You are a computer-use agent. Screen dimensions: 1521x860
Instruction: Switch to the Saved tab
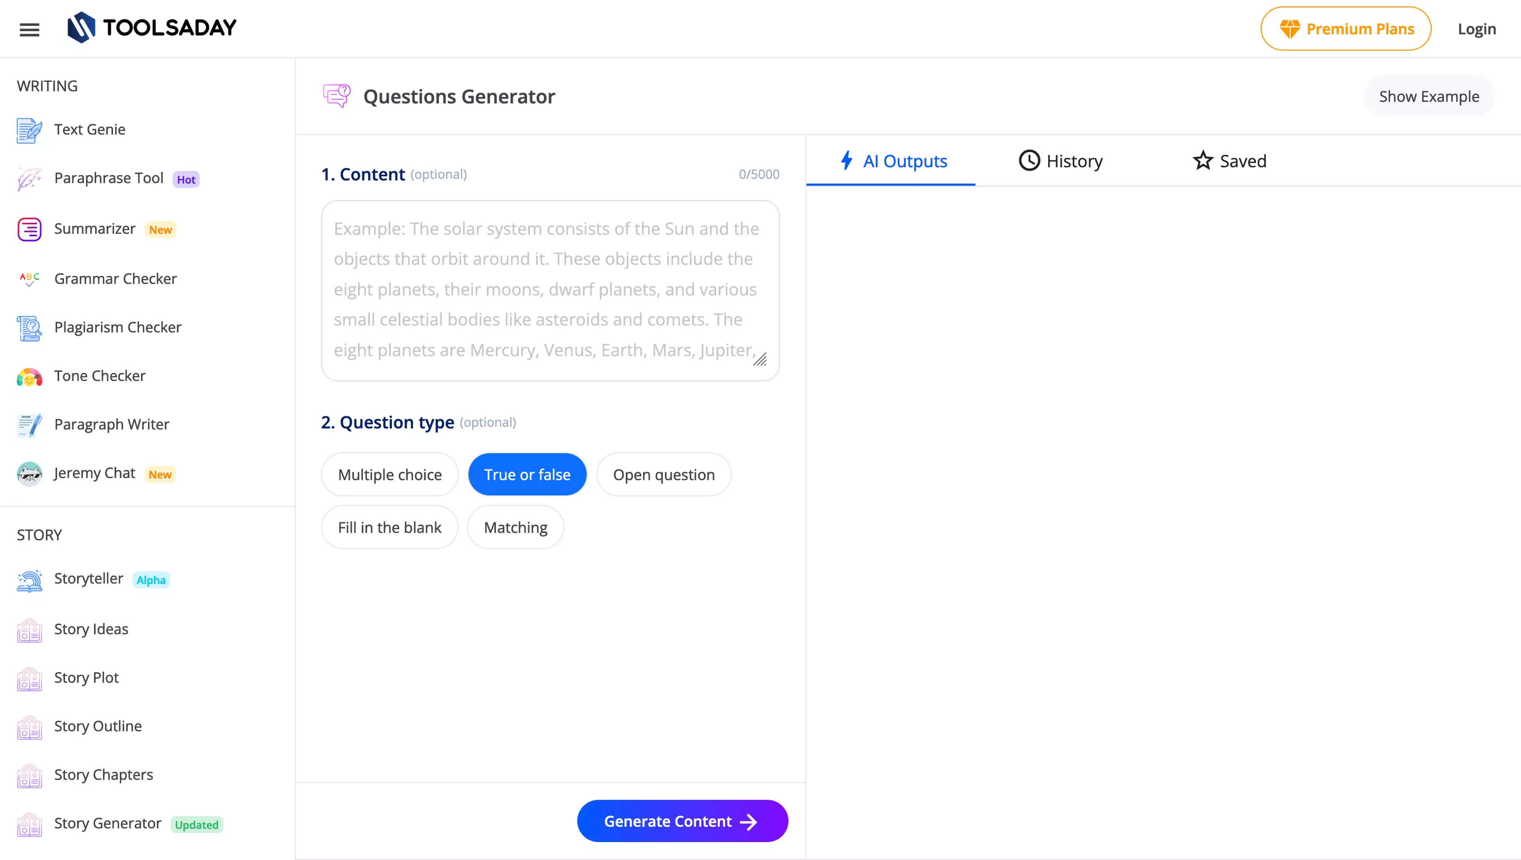[1229, 161]
